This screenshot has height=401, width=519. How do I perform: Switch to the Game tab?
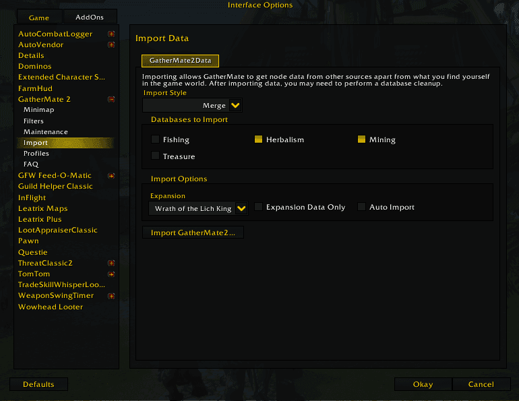[x=39, y=18]
